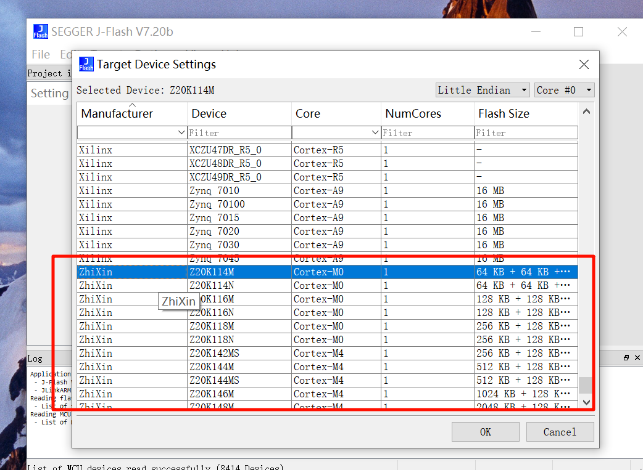Click the scroll down arrow of device list
Screen dimensions: 643x470
[x=586, y=402]
